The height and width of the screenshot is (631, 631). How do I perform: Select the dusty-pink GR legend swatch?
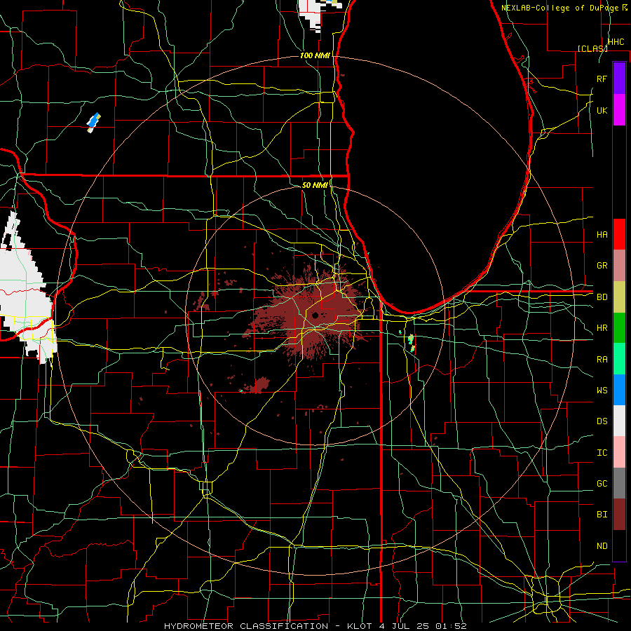coord(619,266)
